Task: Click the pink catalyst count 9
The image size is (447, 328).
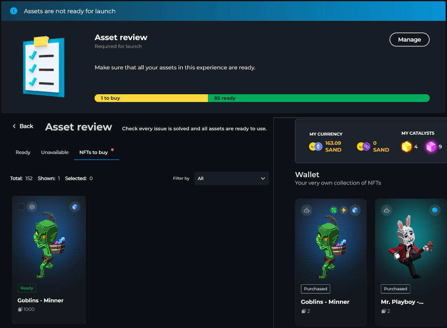Action: [440, 146]
